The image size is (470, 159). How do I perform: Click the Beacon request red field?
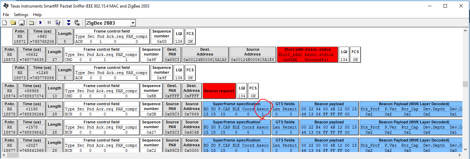pyautogui.click(x=219, y=91)
